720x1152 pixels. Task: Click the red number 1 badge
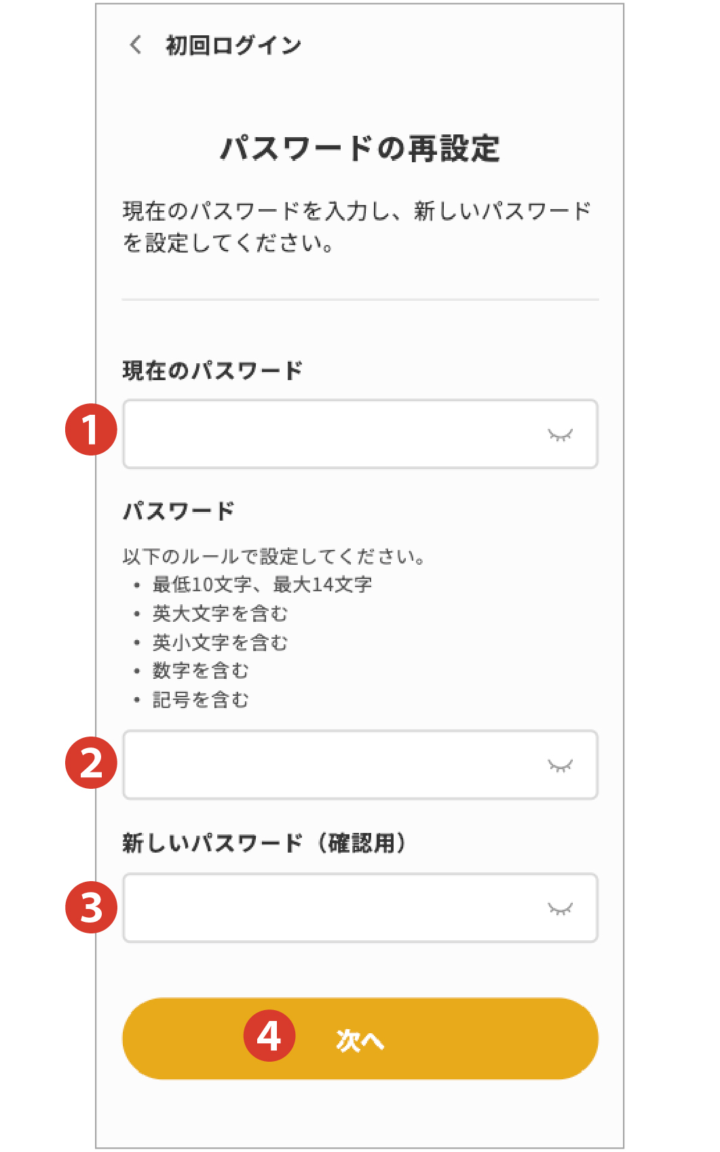[91, 430]
